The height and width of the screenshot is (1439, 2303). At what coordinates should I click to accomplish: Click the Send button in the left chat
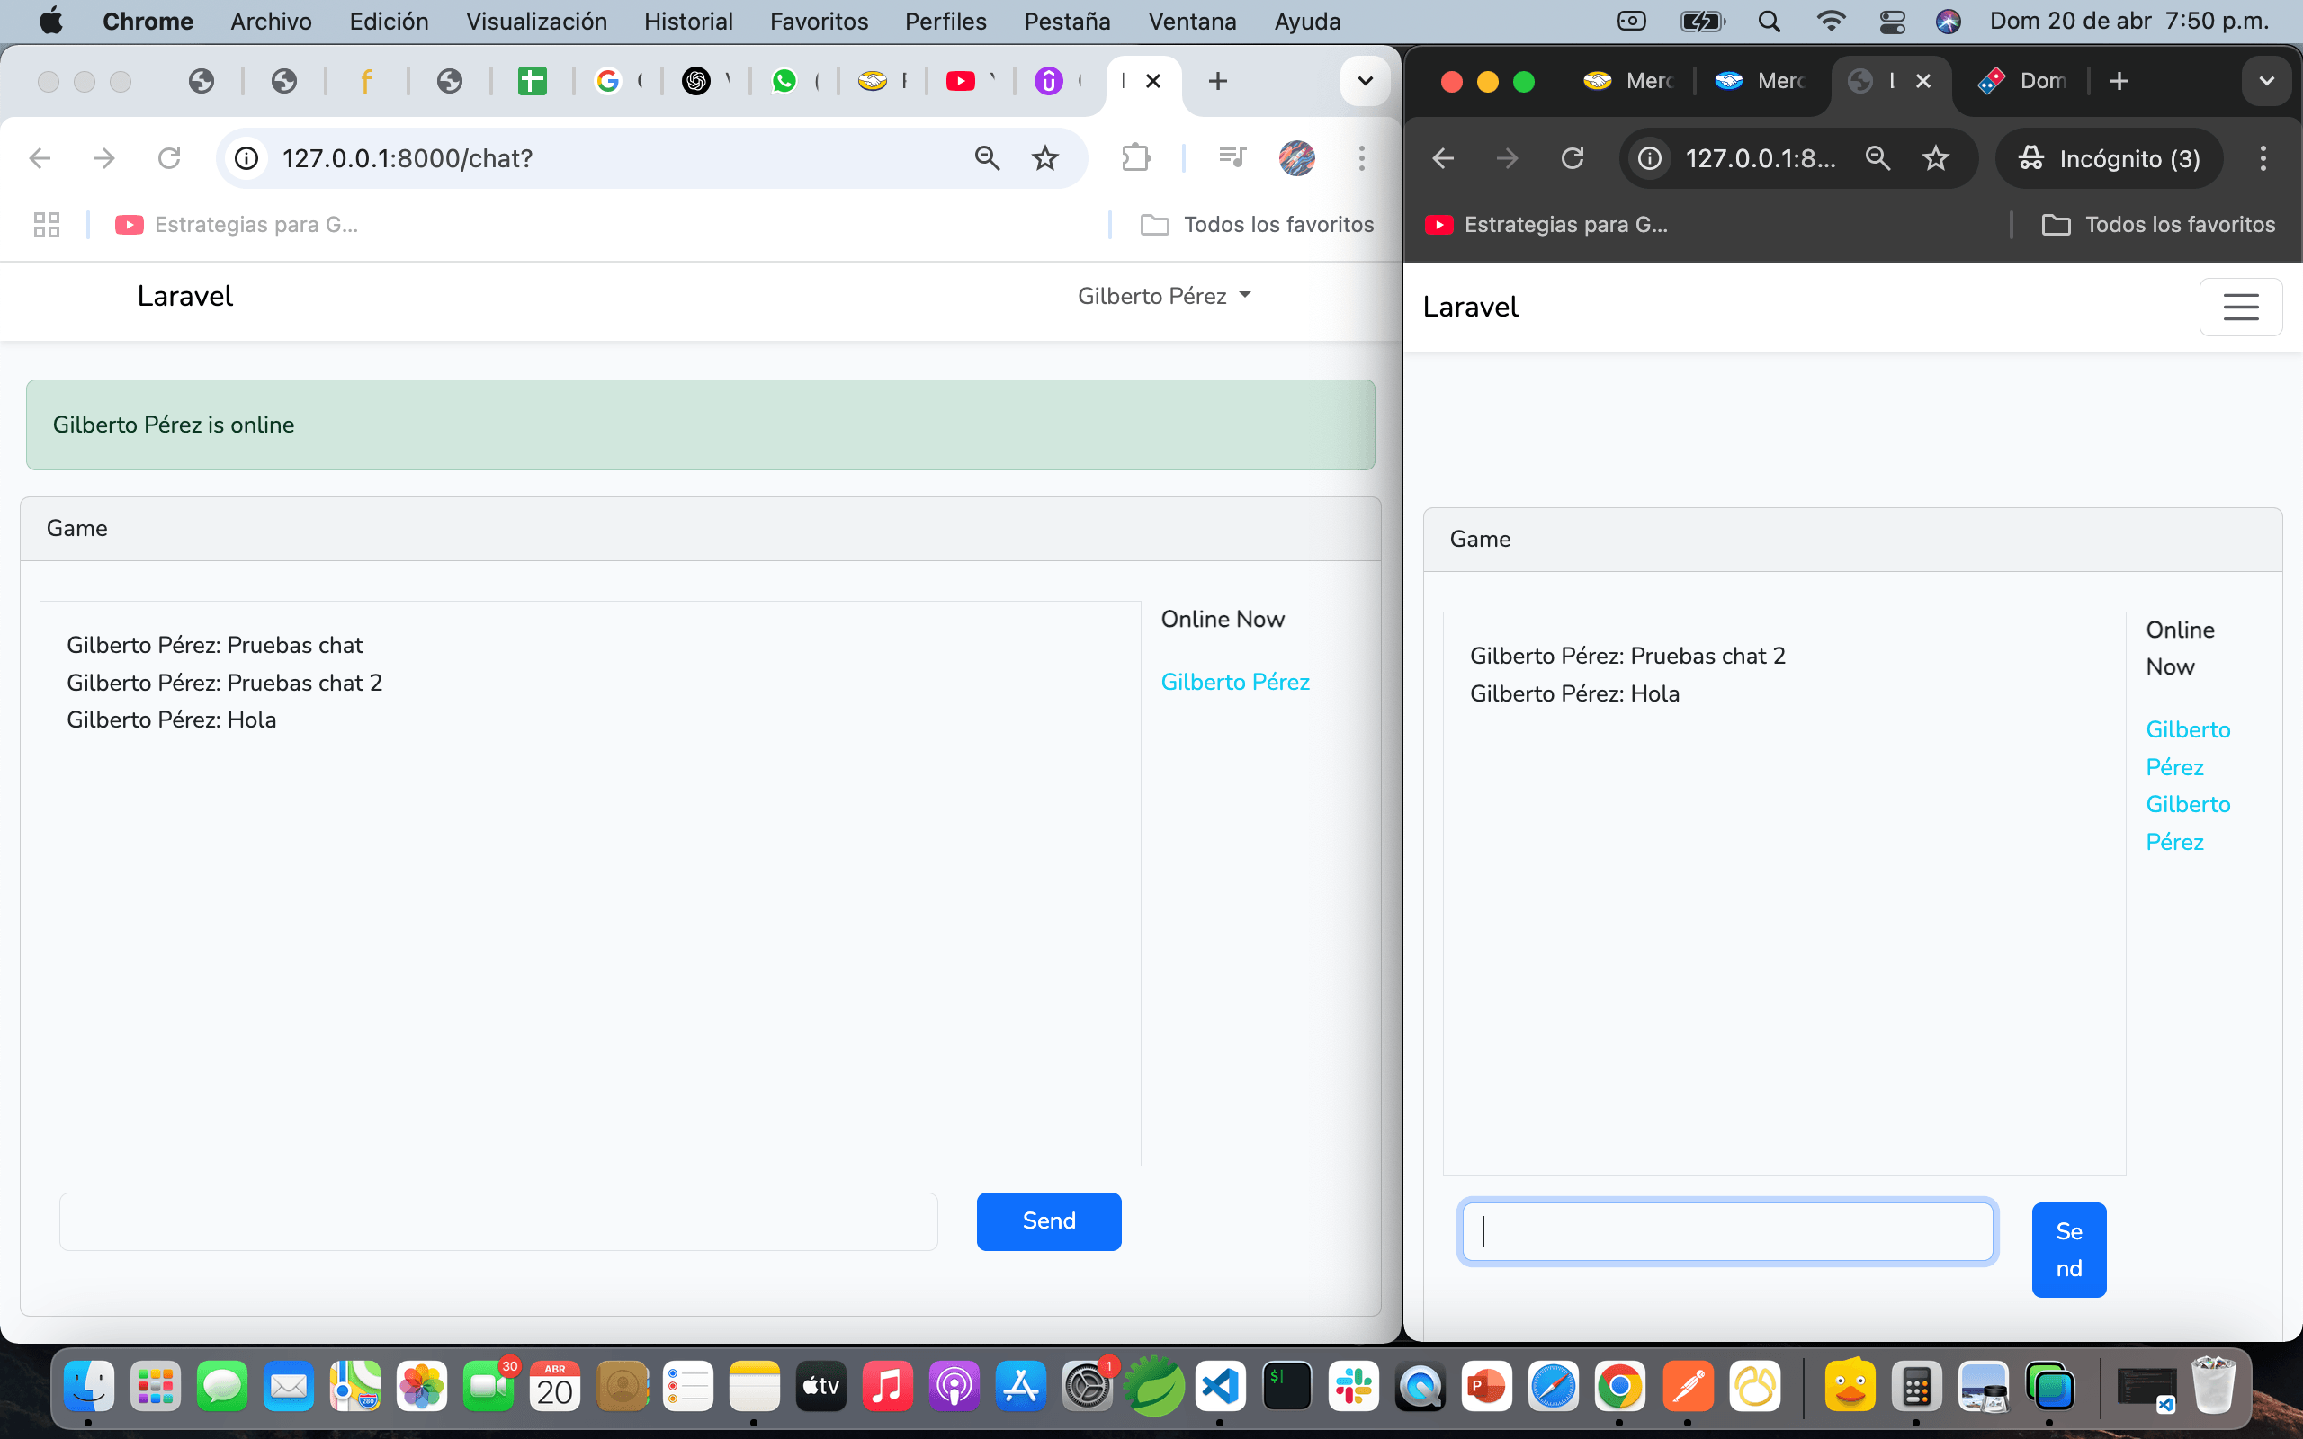click(1049, 1221)
